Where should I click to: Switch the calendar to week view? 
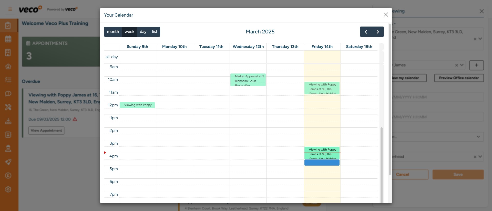click(129, 32)
